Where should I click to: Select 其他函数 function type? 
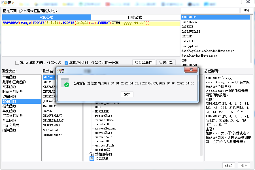click(x=22, y=111)
